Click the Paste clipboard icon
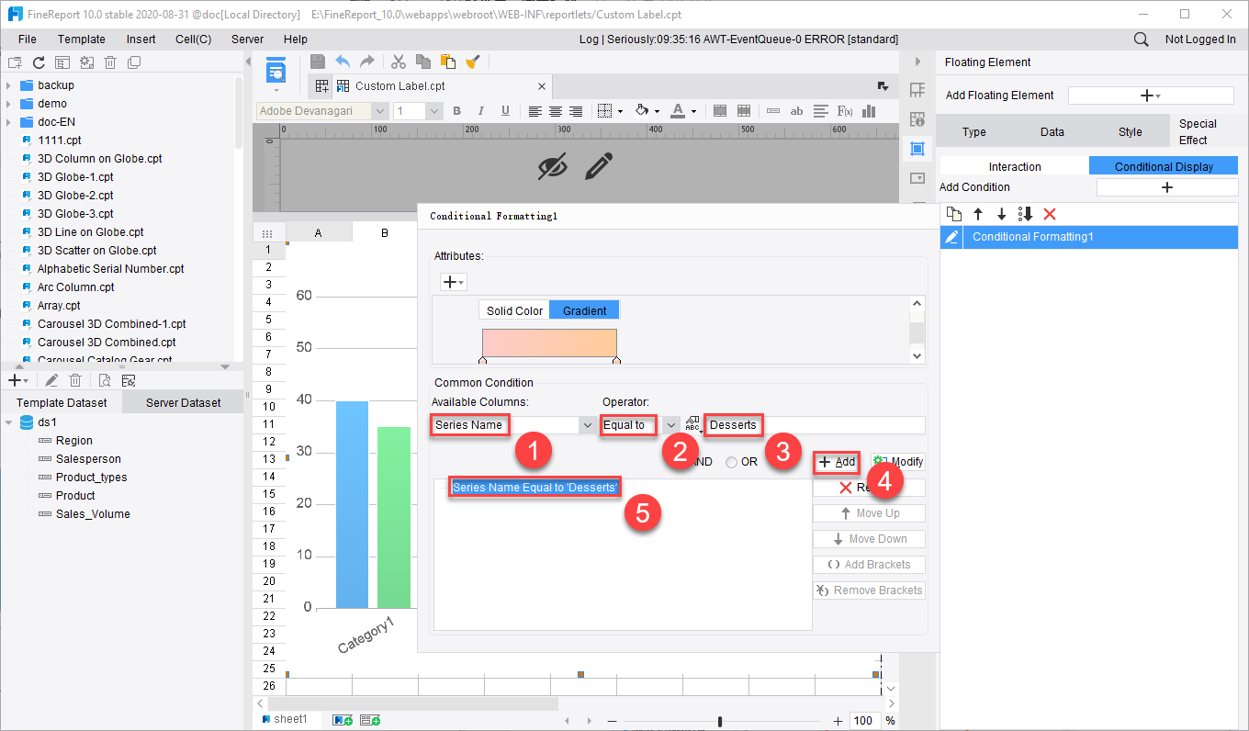 (x=448, y=62)
